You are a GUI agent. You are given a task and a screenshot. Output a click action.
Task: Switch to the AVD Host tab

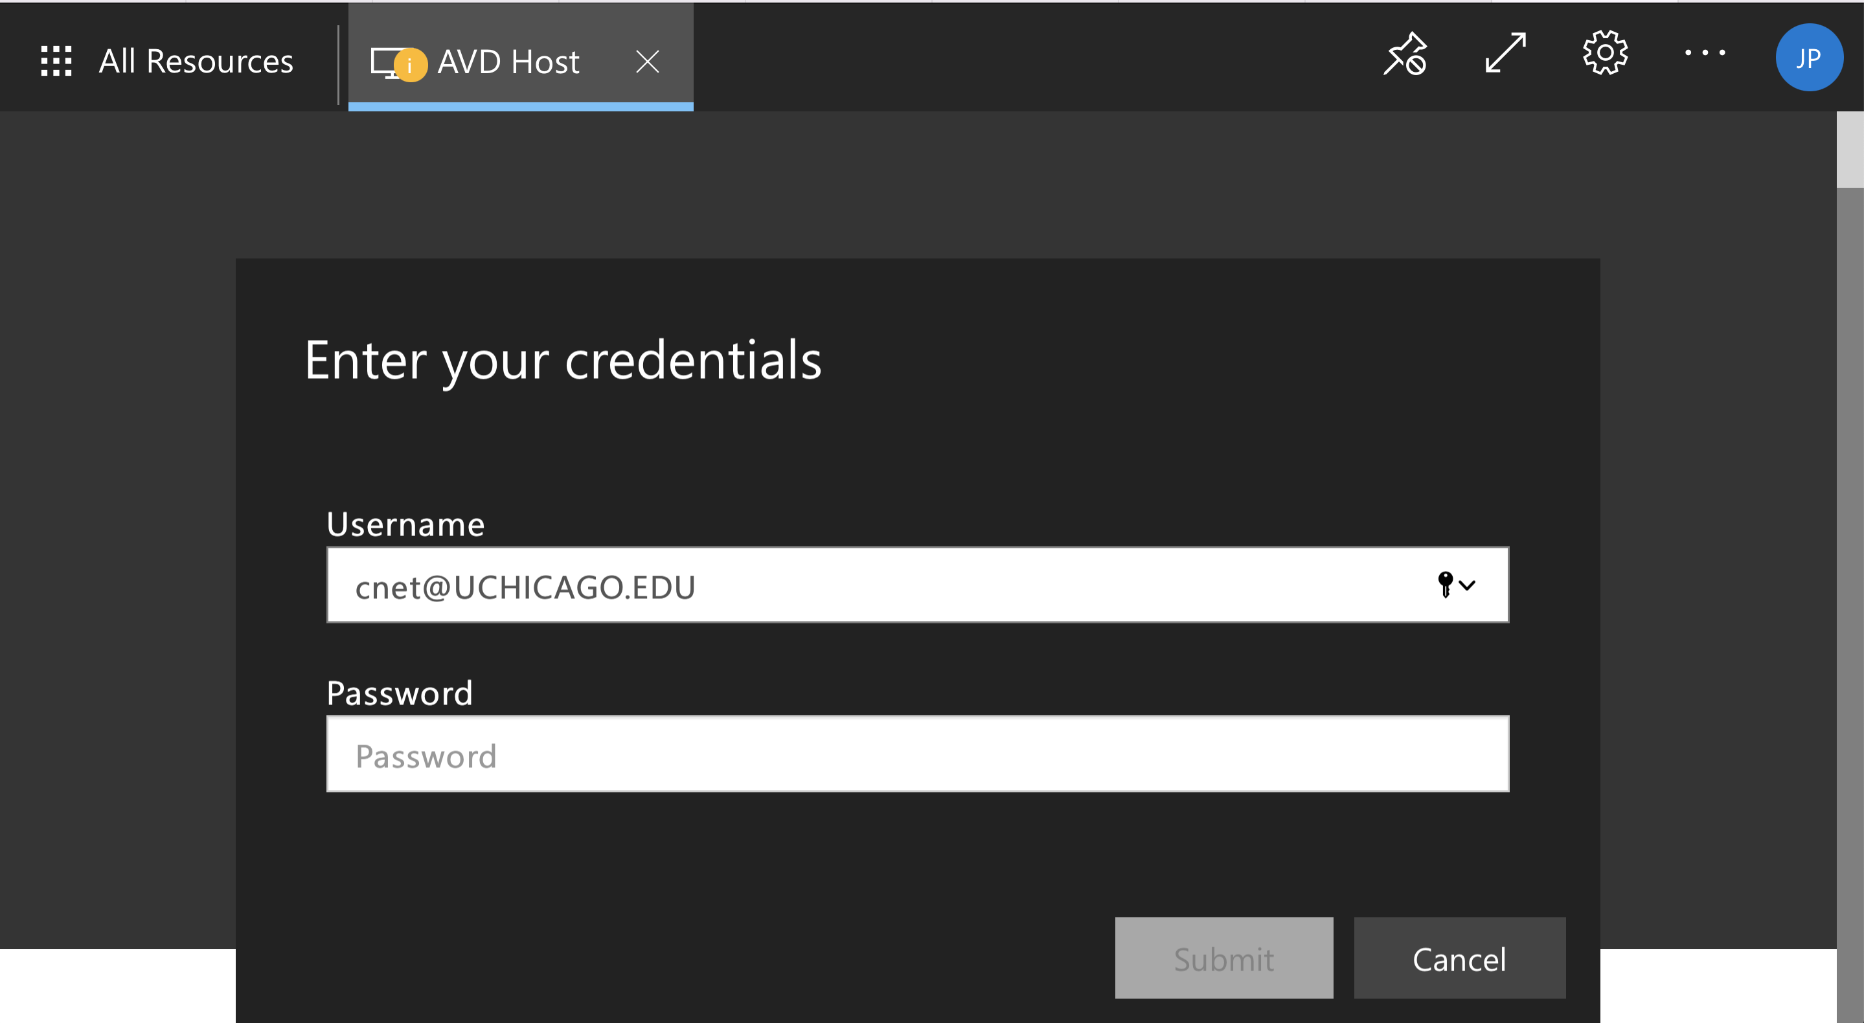tap(520, 58)
